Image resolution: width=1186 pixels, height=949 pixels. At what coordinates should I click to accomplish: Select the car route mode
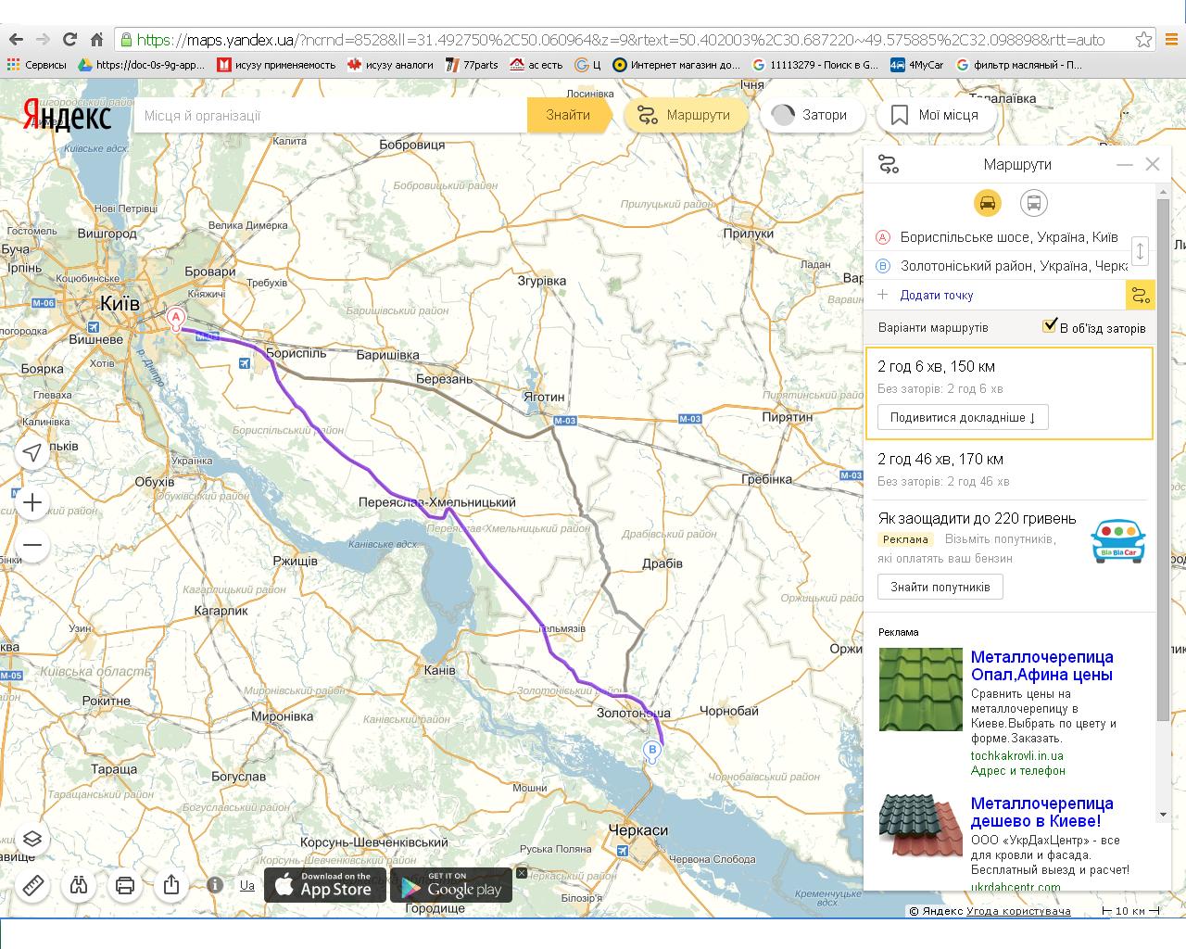tap(988, 203)
